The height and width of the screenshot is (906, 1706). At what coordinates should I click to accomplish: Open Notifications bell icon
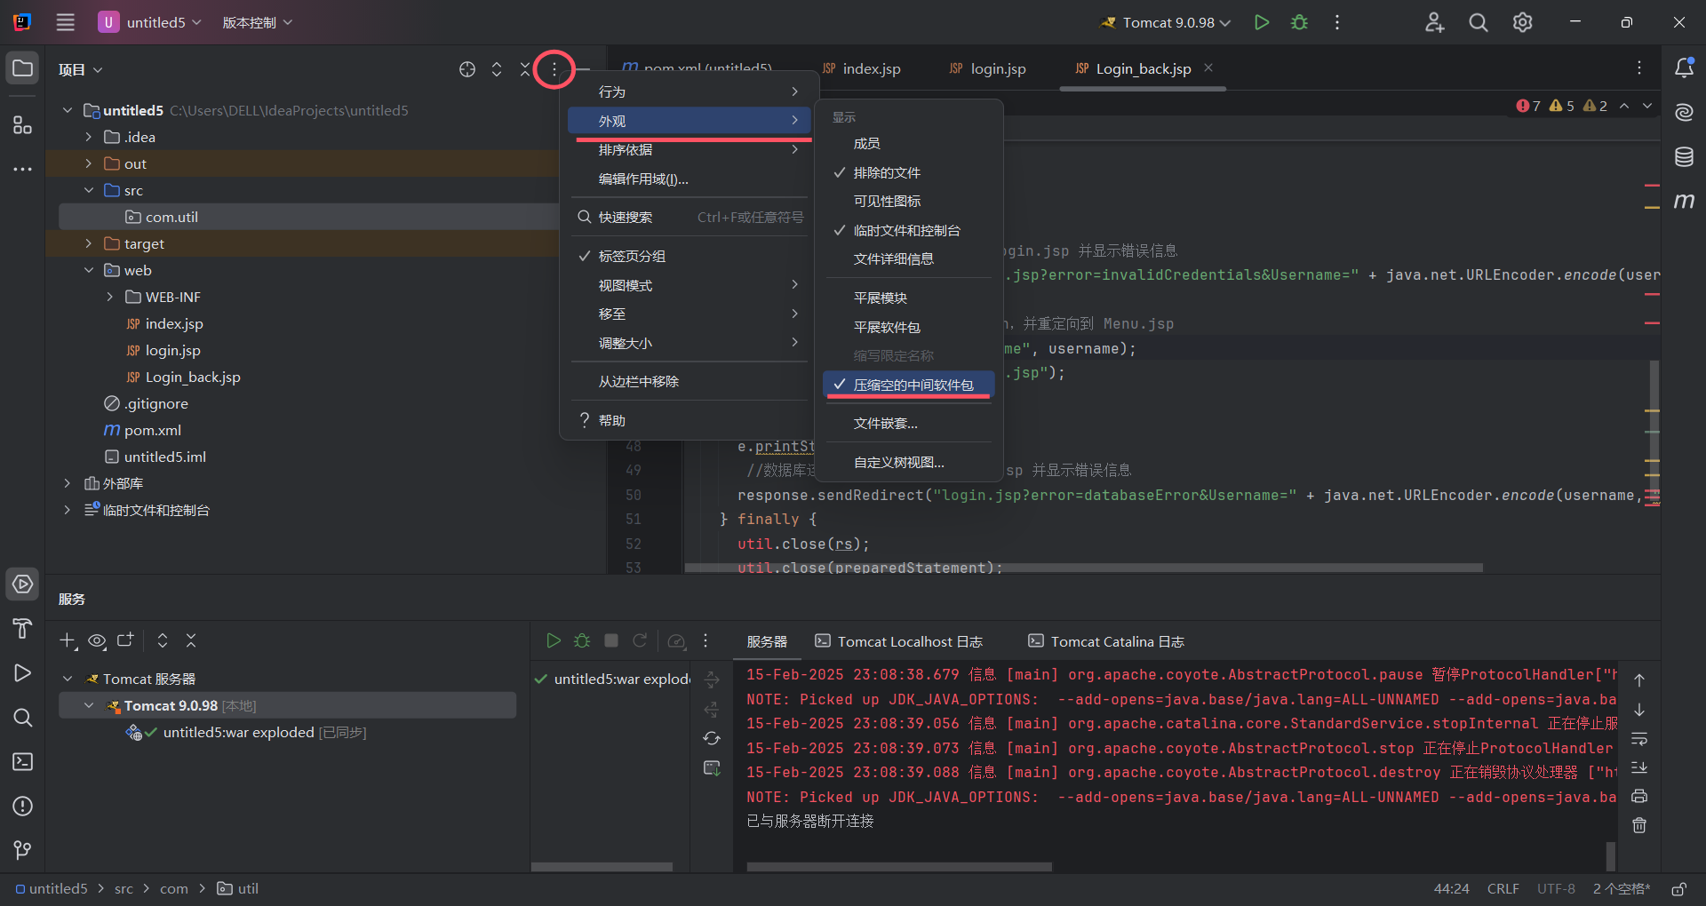[1684, 68]
